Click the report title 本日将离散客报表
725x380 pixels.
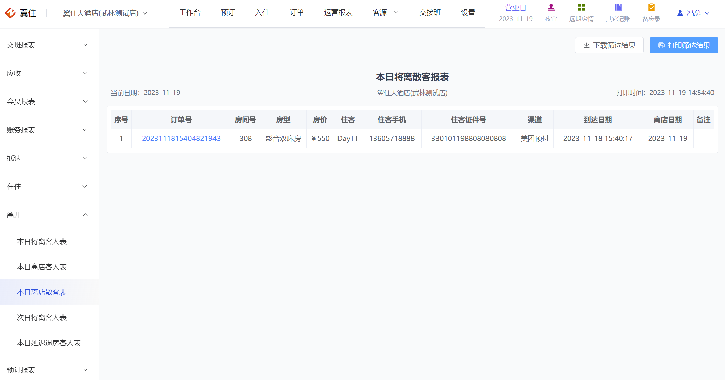[x=412, y=77]
